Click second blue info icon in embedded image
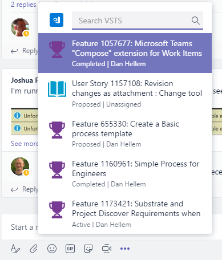This screenshot has height=260, width=222. click(x=17, y=128)
